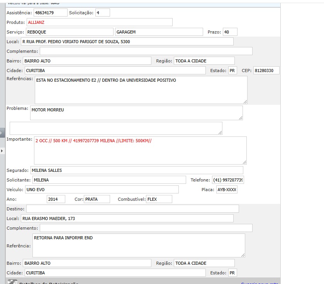The height and width of the screenshot is (284, 324).
Task: Expand the collapsed side panel tab
Action: [x=2, y=133]
